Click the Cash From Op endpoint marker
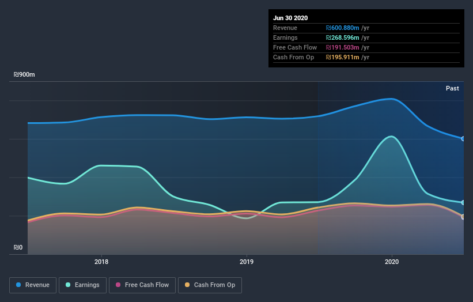 tap(463, 217)
